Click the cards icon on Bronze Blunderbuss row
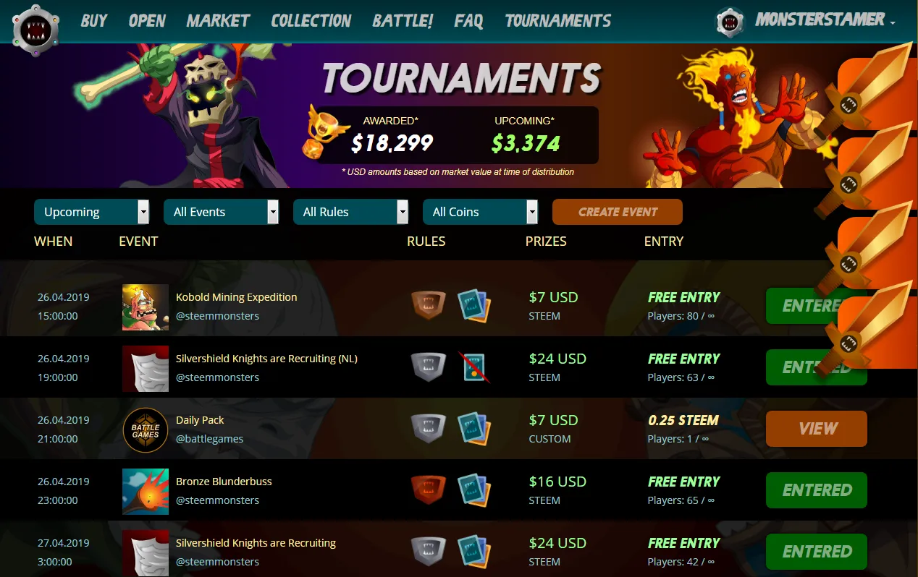 (475, 490)
